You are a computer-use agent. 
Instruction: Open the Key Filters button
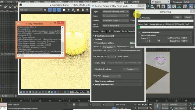[x=180, y=108]
